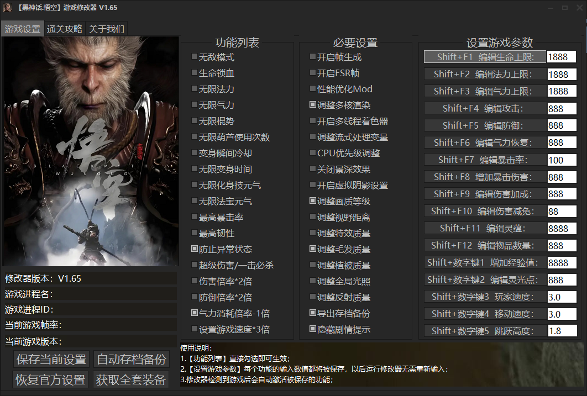Image resolution: width=587 pixels, height=396 pixels.
Task: Click the 编辑暴击率 value field showing 100
Action: [562, 160]
